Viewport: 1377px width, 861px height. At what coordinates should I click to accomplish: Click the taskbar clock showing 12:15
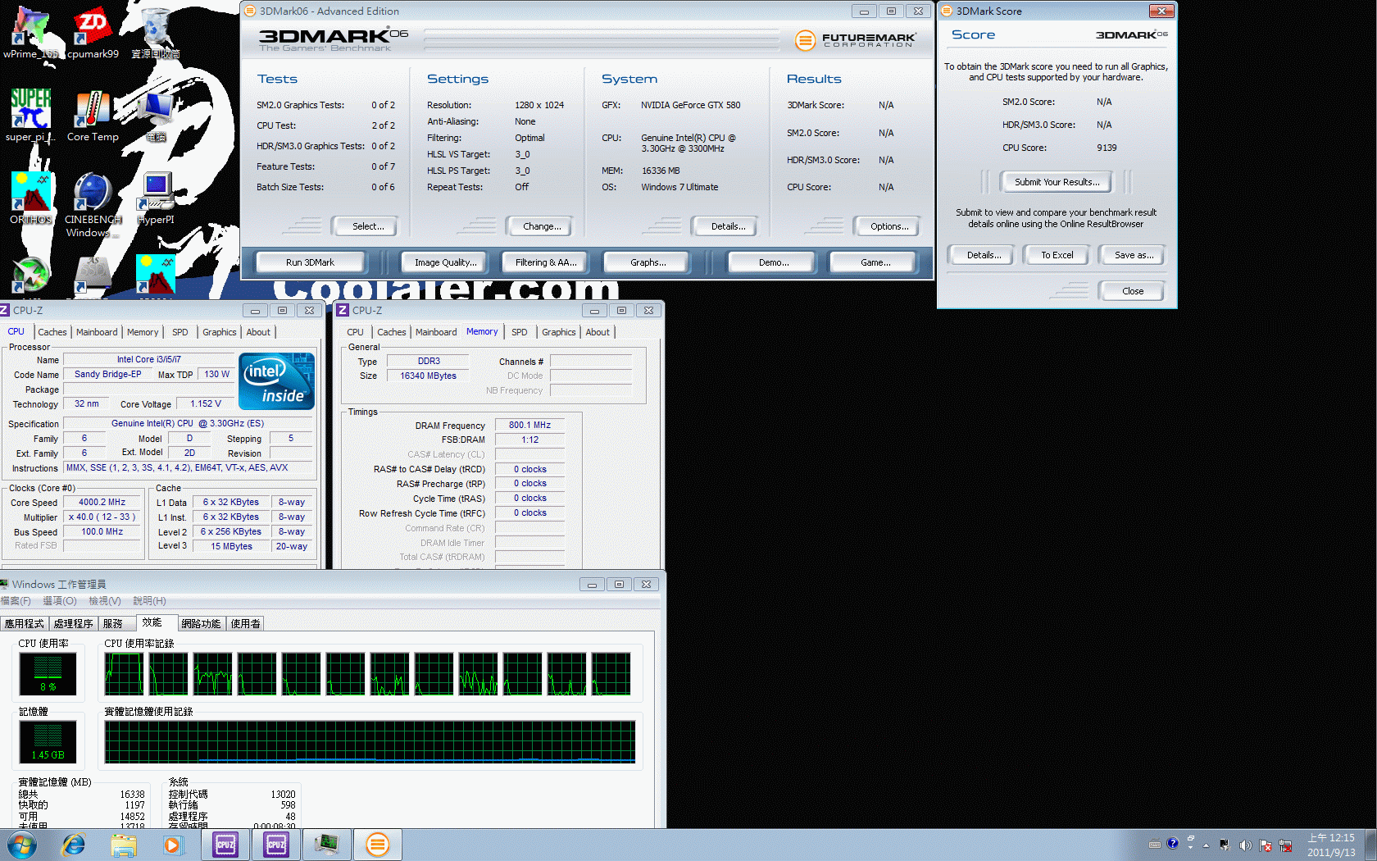(1331, 845)
